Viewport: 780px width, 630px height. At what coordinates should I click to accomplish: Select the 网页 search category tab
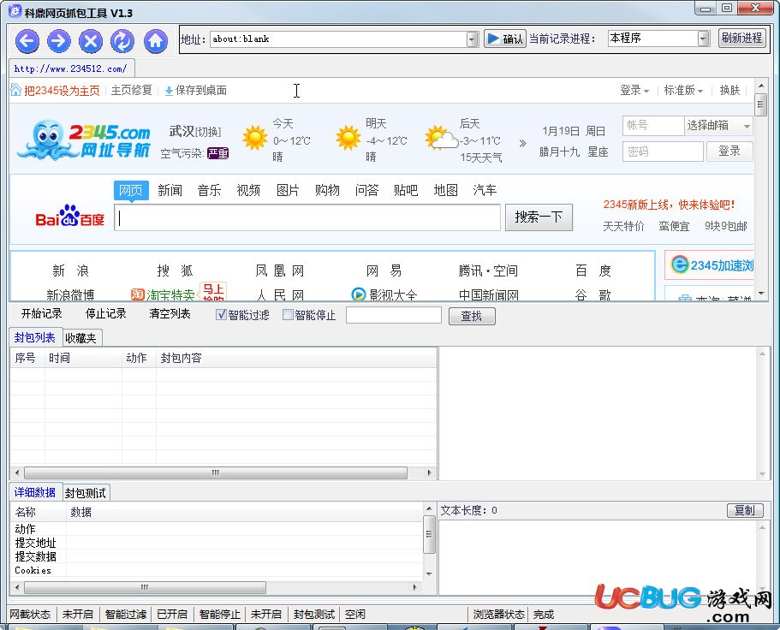131,190
